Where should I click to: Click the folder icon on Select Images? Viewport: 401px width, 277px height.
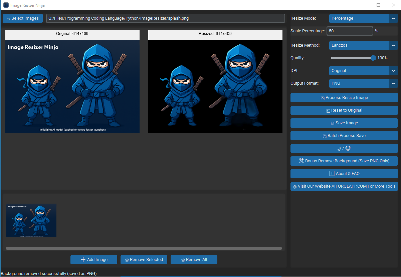[x=8, y=19]
